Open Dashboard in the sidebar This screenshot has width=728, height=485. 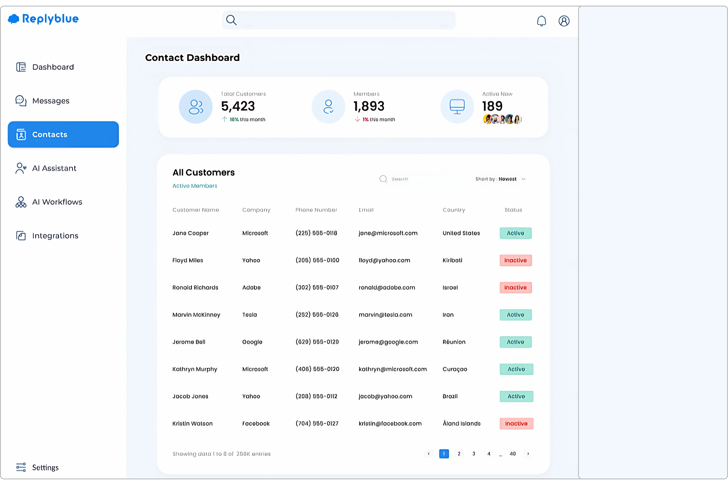(x=53, y=67)
